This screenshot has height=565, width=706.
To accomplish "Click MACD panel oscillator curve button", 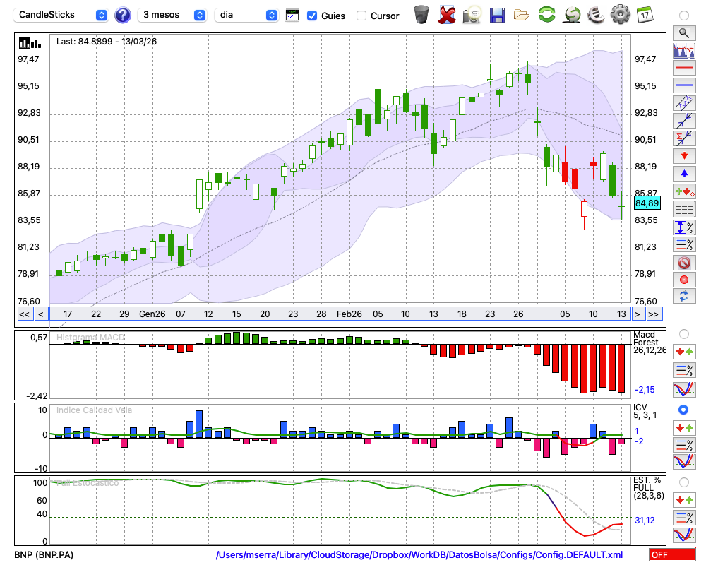I will [x=684, y=389].
